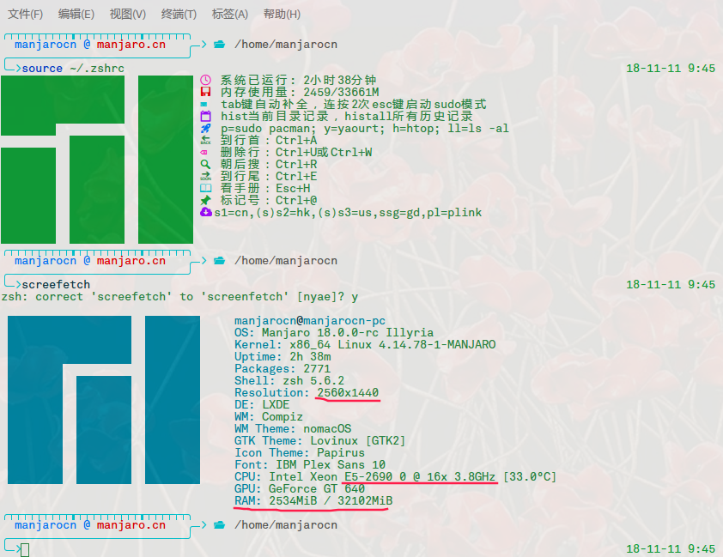Click the 'hist当前目录记录, histall所有历史记录' line
This screenshot has width=723, height=557.
(x=347, y=116)
